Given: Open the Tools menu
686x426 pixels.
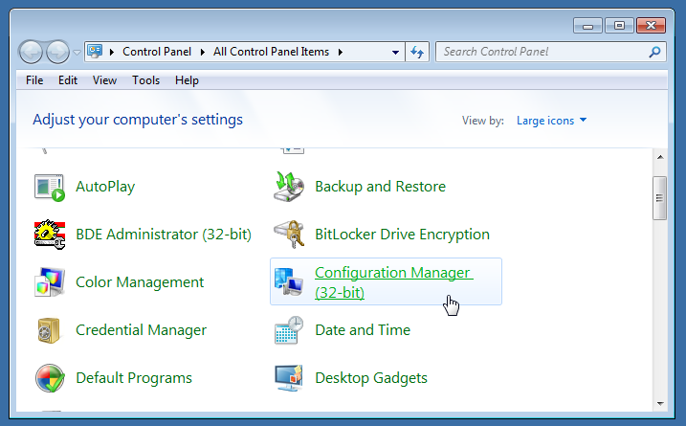Looking at the screenshot, I should coord(146,80).
